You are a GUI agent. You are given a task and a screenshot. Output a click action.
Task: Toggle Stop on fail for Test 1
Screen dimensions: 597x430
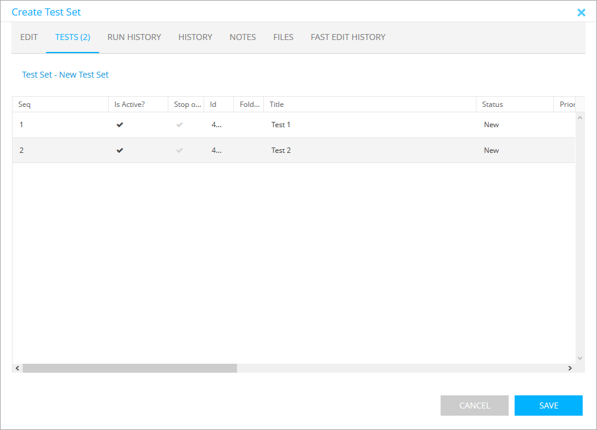[180, 125]
